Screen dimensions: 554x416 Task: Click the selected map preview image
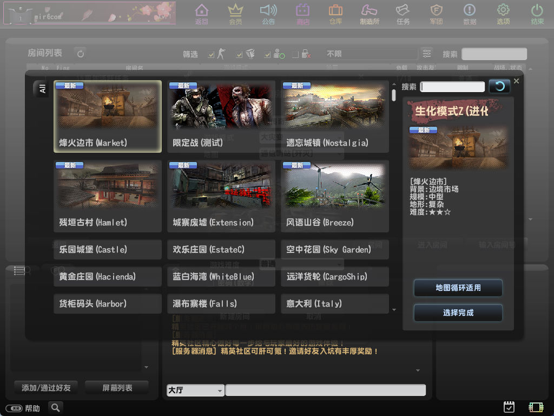(x=458, y=147)
